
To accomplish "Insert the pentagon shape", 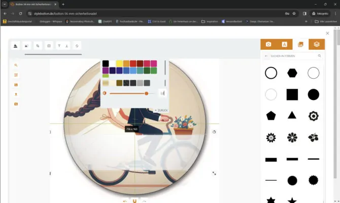I will point(271,116).
